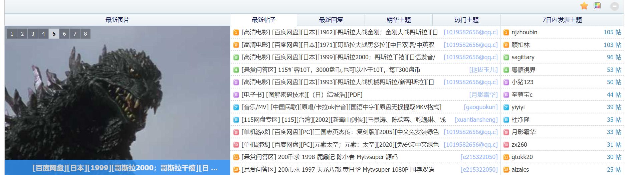Open user sagittary's profile

point(523,57)
